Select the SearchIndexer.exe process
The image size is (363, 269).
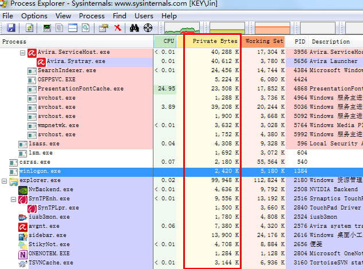point(67,70)
